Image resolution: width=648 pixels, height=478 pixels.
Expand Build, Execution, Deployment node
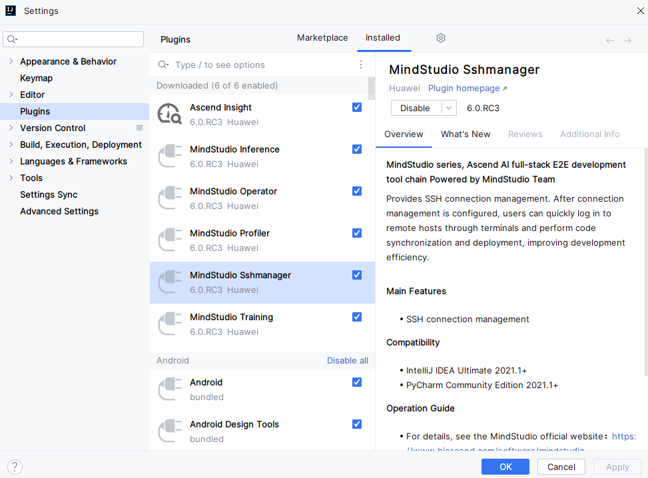point(11,144)
